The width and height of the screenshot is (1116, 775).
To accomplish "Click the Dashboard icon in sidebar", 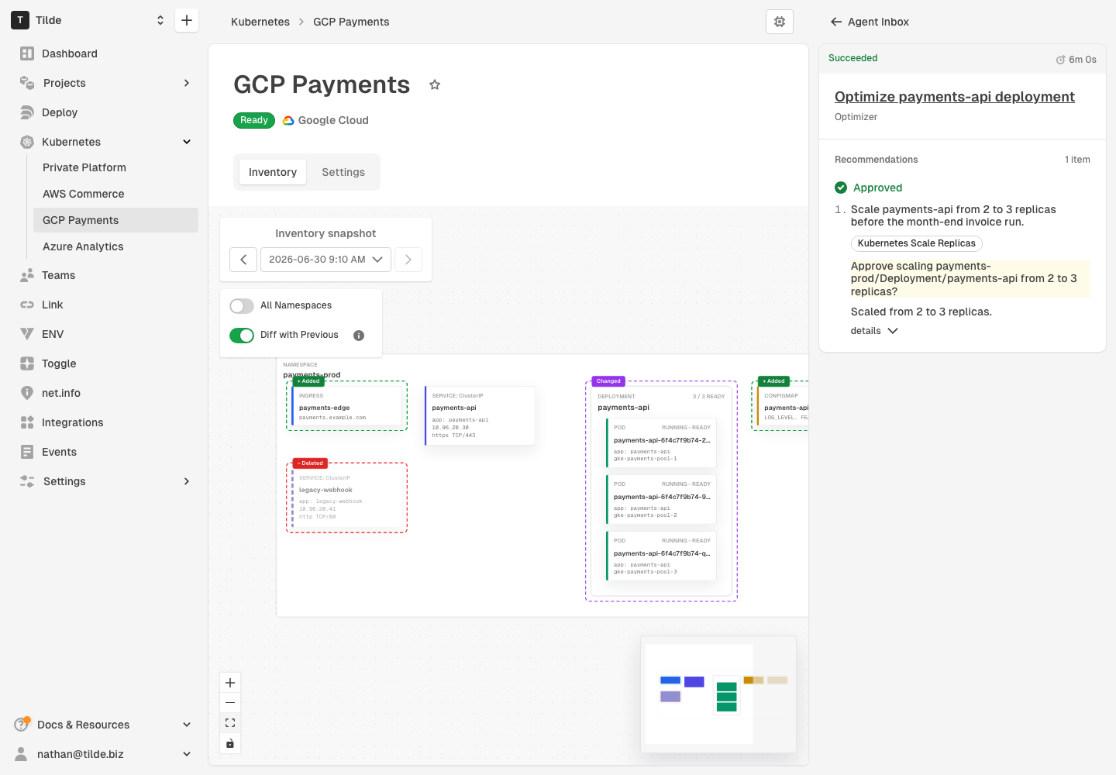I will coord(27,53).
